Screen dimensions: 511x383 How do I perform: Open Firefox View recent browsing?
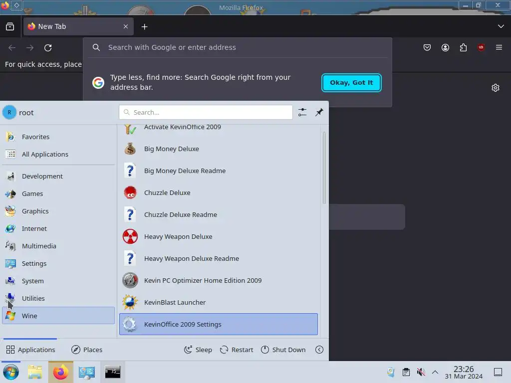click(10, 27)
